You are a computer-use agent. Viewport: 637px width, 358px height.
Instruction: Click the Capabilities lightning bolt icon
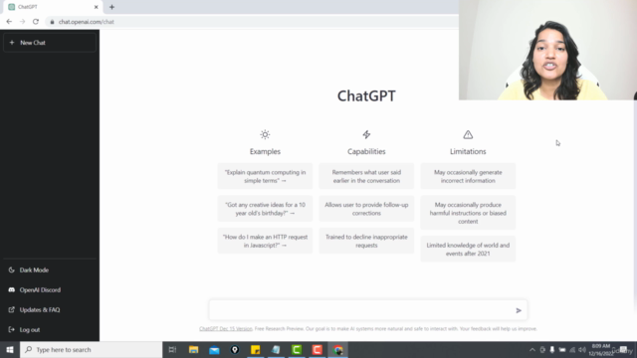tap(366, 135)
